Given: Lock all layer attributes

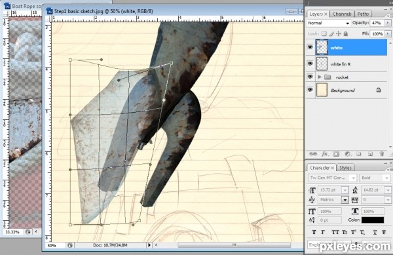Looking at the screenshot, I should [346, 33].
